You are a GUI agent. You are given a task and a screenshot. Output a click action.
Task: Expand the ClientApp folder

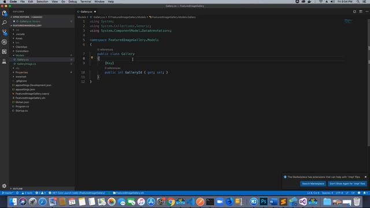click(x=21, y=47)
